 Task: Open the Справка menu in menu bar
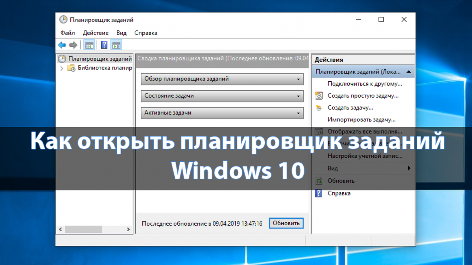pyautogui.click(x=146, y=33)
